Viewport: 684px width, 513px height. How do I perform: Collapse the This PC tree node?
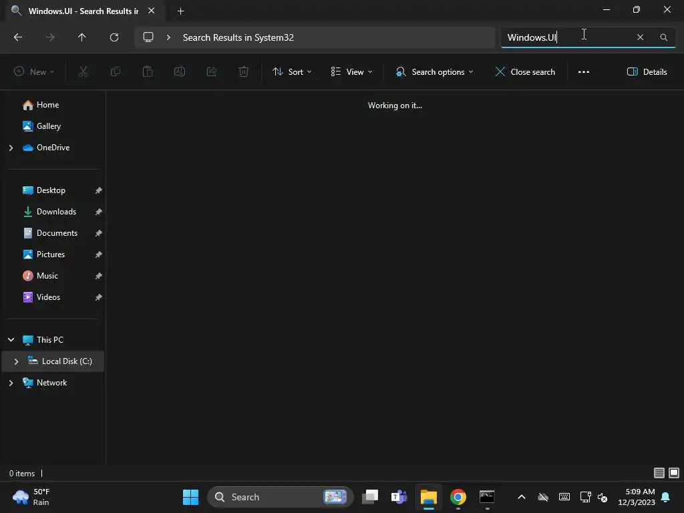pyautogui.click(x=11, y=340)
